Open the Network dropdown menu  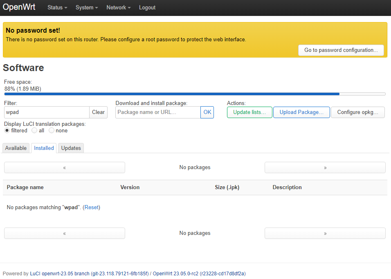coord(118,7)
